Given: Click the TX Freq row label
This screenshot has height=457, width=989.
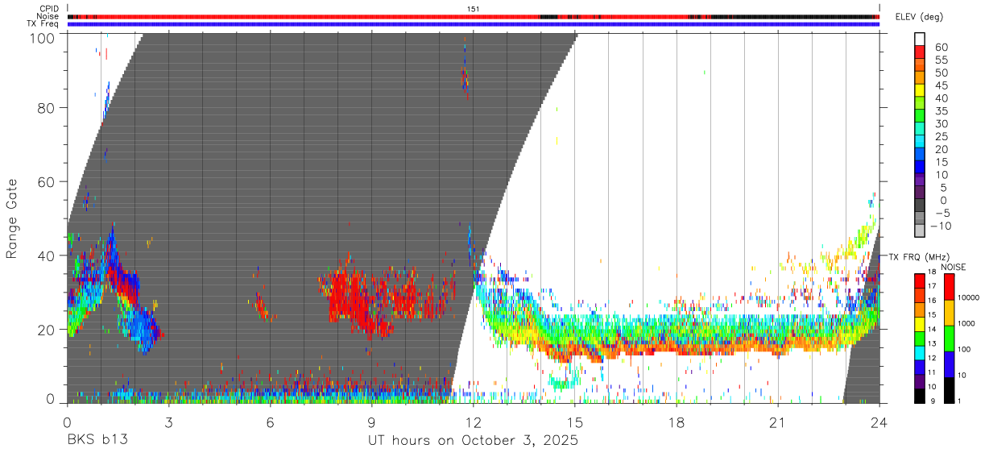Looking at the screenshot, I should coord(43,23).
